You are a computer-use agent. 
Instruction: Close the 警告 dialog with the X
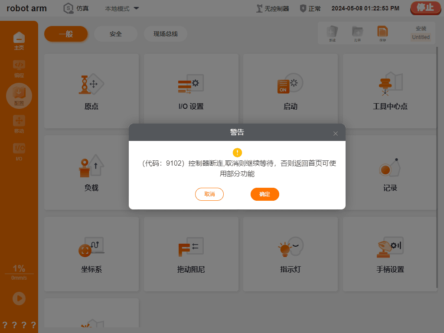coord(336,134)
